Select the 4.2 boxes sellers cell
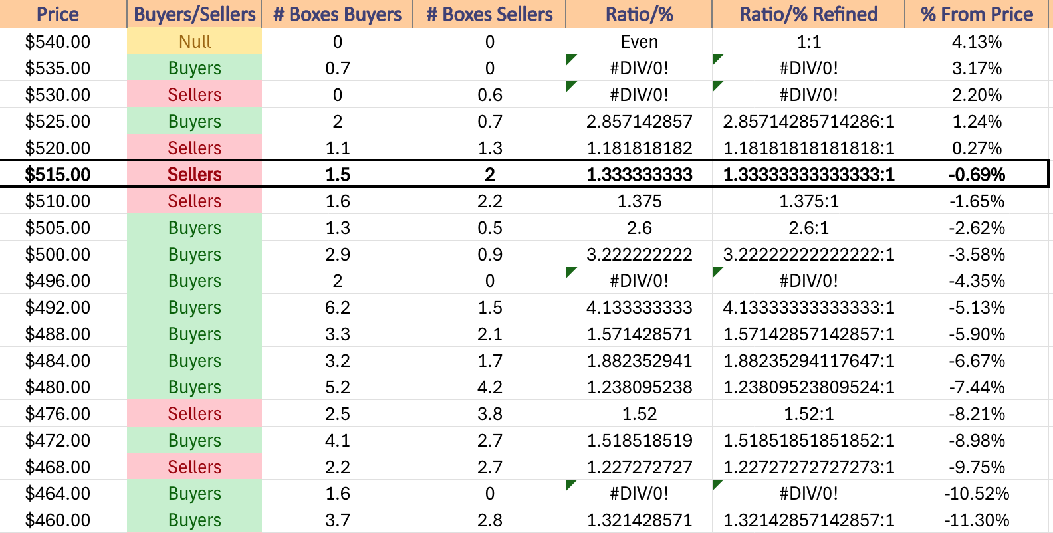 489,387
